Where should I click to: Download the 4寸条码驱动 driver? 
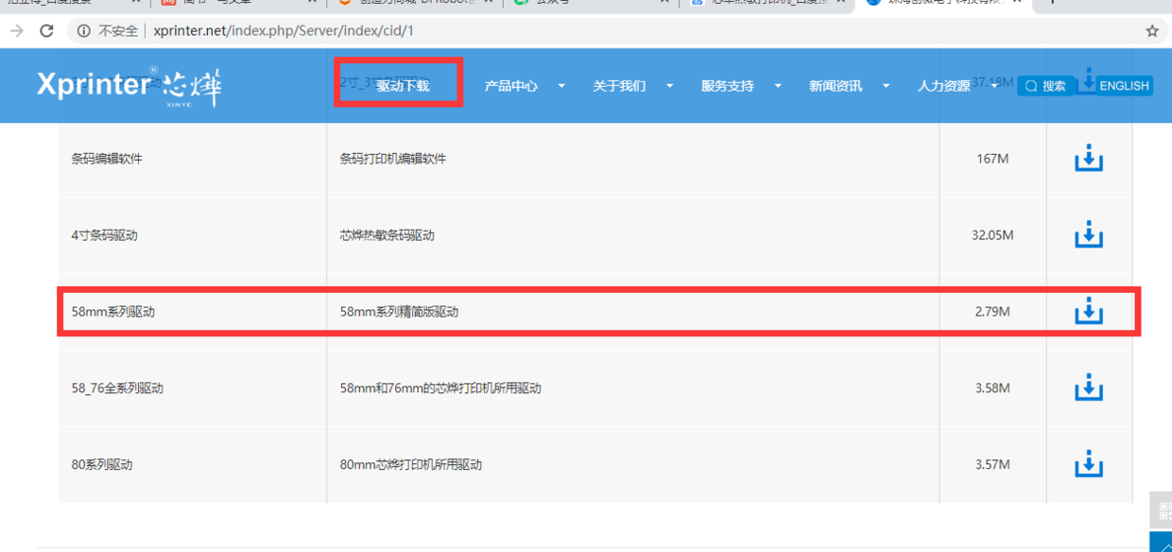point(1089,234)
